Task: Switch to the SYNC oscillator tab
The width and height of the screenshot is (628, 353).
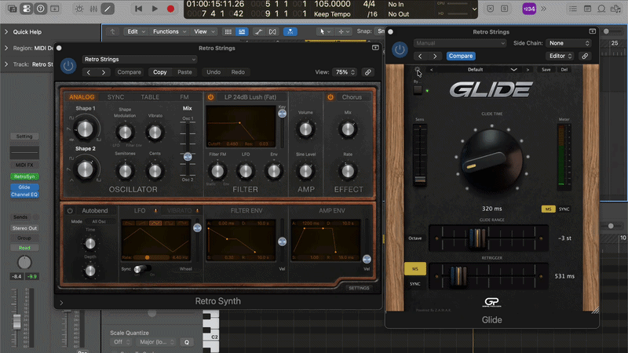Action: pos(115,96)
